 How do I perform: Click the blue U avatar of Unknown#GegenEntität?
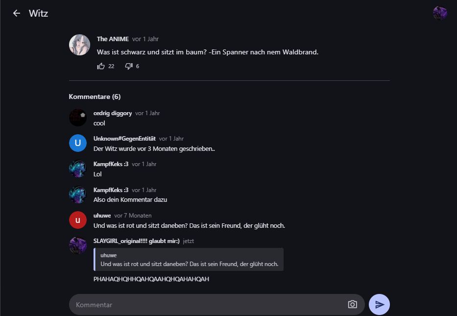(x=78, y=143)
